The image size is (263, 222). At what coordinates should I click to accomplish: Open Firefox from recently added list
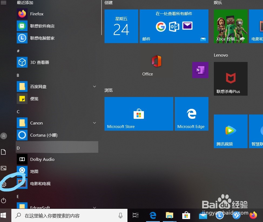57,14
